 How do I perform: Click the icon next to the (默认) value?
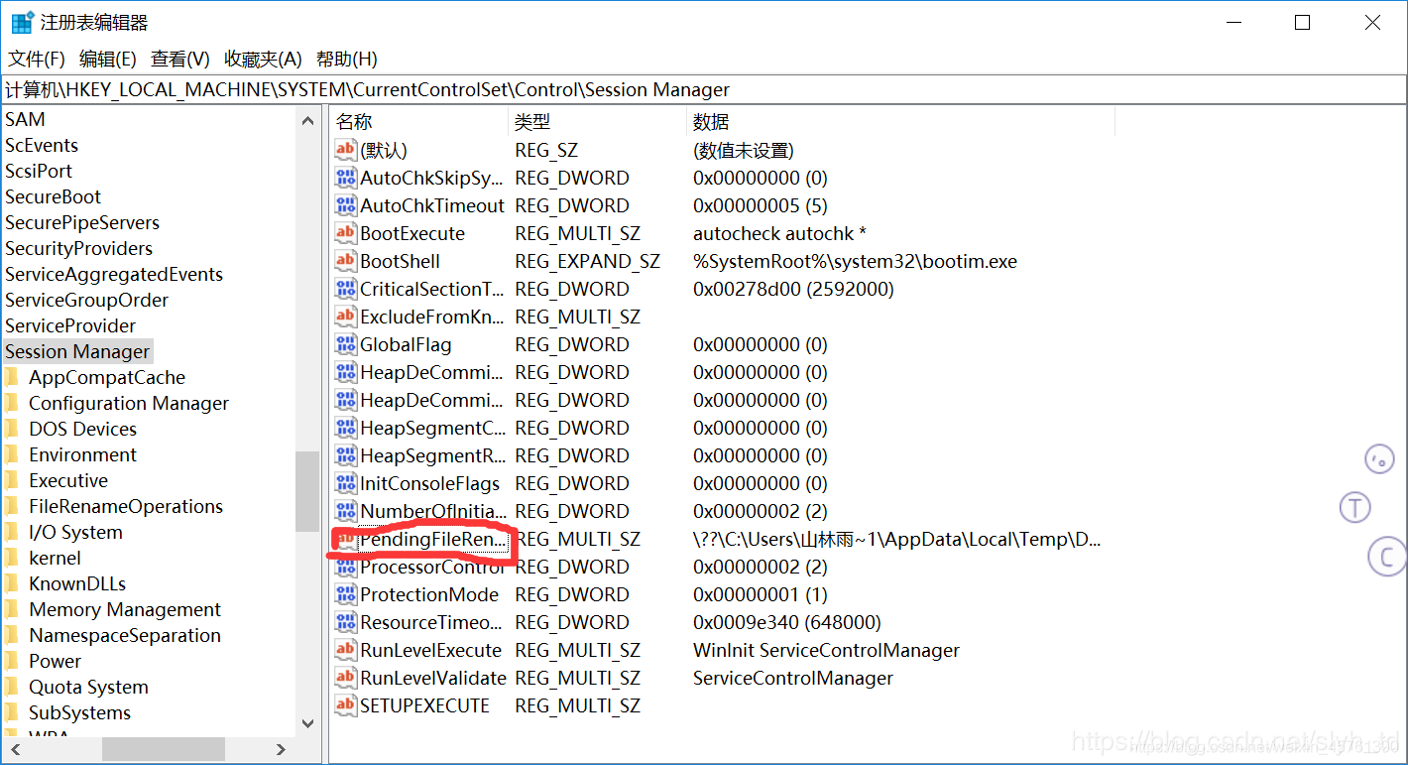pos(345,149)
